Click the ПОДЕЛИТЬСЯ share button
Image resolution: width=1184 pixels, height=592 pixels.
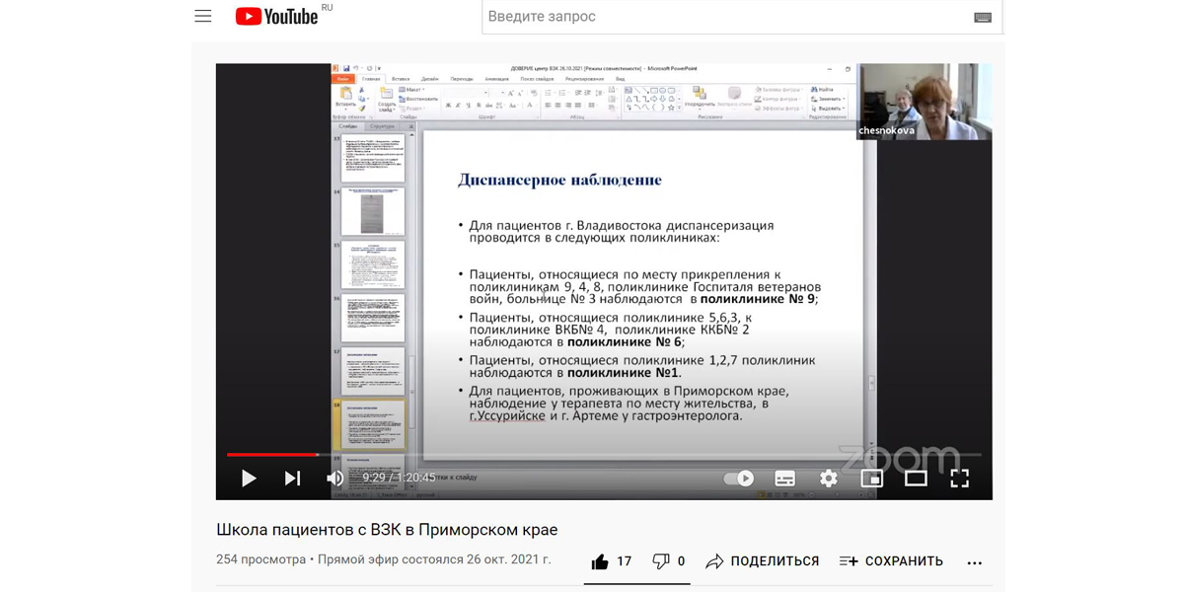763,561
